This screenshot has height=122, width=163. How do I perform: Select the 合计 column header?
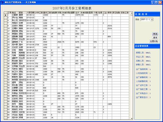(78, 13)
